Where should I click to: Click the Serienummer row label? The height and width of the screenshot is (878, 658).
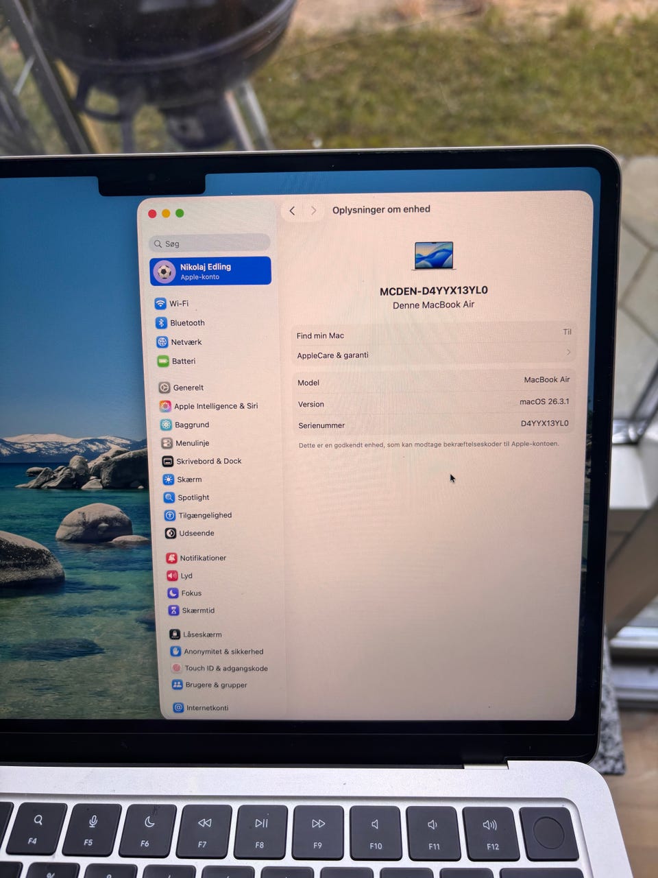click(x=321, y=425)
